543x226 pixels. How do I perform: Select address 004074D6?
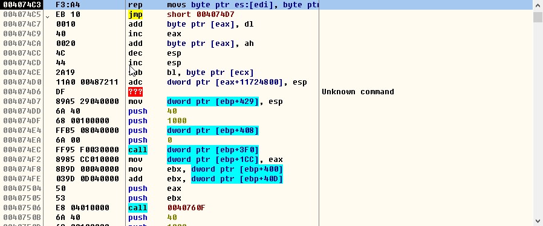click(22, 92)
